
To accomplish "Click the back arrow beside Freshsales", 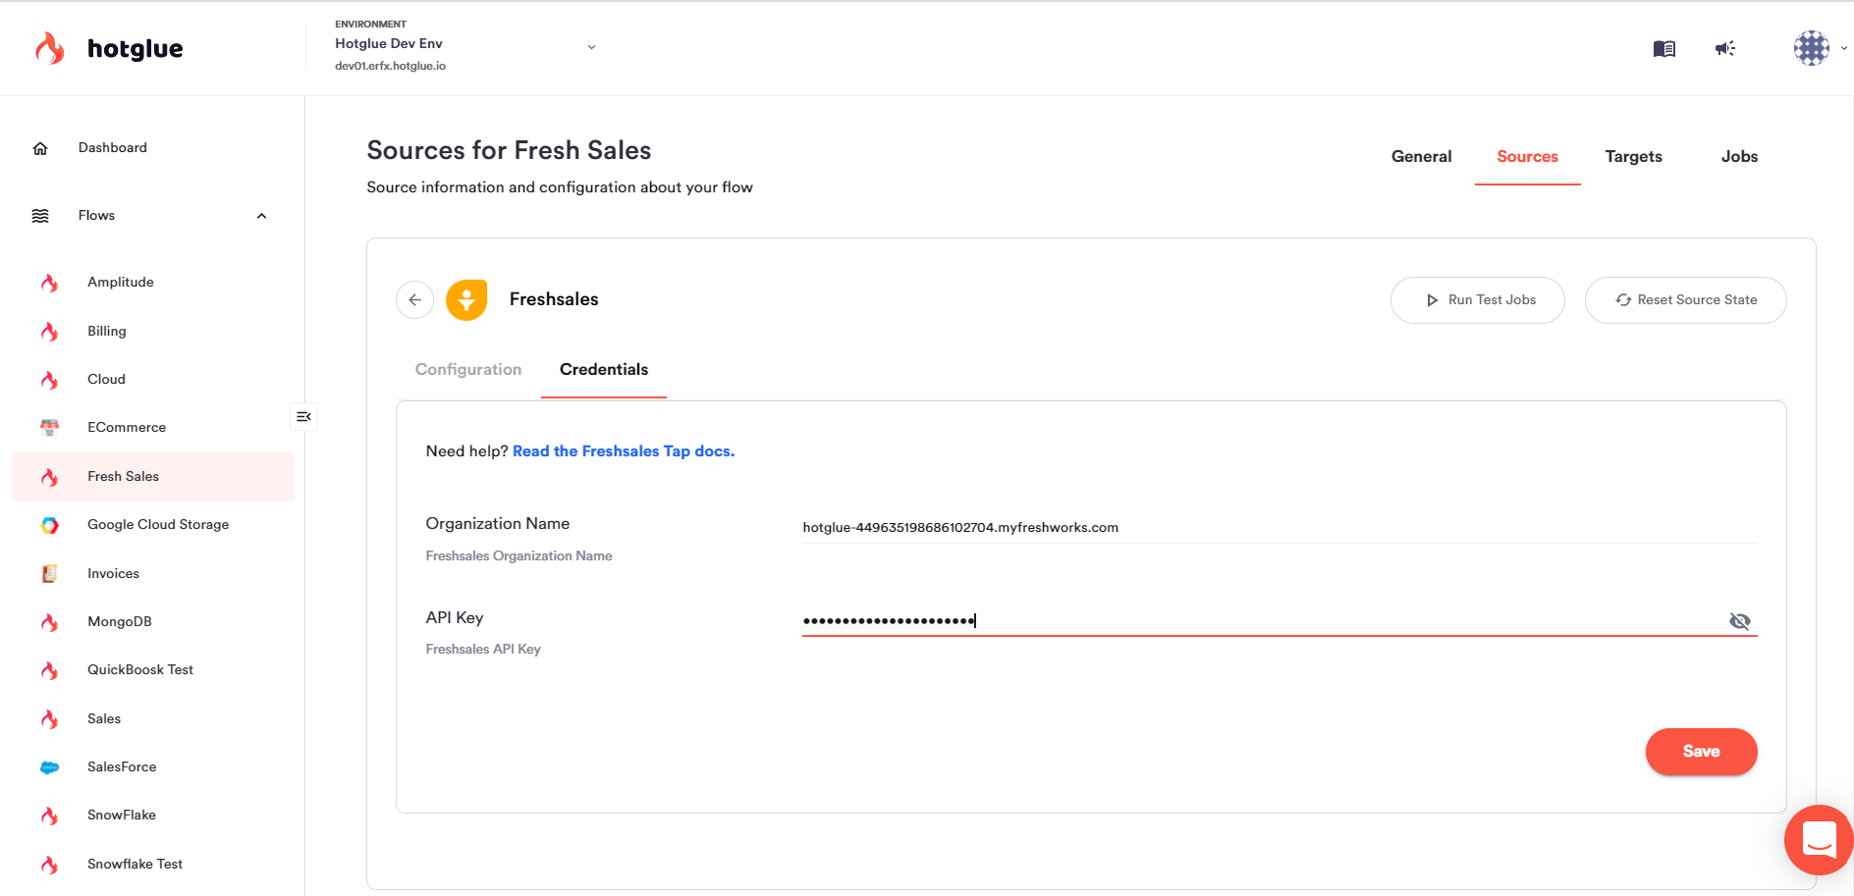I will point(415,299).
